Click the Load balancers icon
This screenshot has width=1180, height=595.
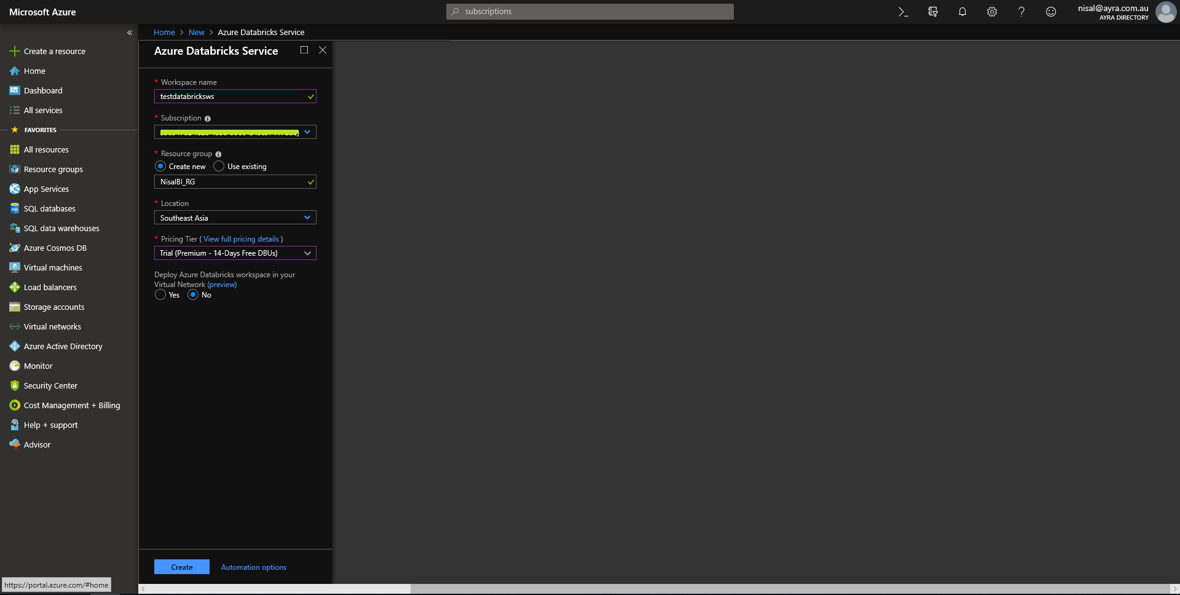15,287
